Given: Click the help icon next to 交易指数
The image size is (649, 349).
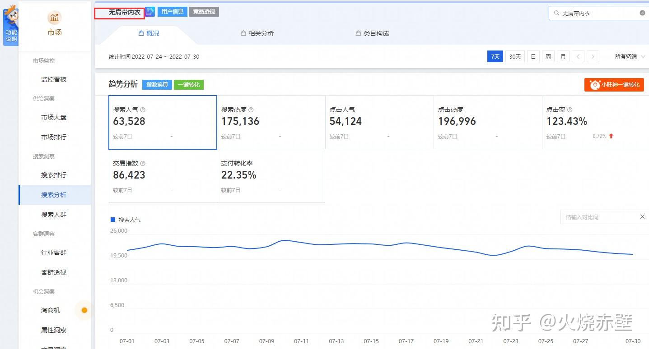Looking at the screenshot, I should point(143,163).
